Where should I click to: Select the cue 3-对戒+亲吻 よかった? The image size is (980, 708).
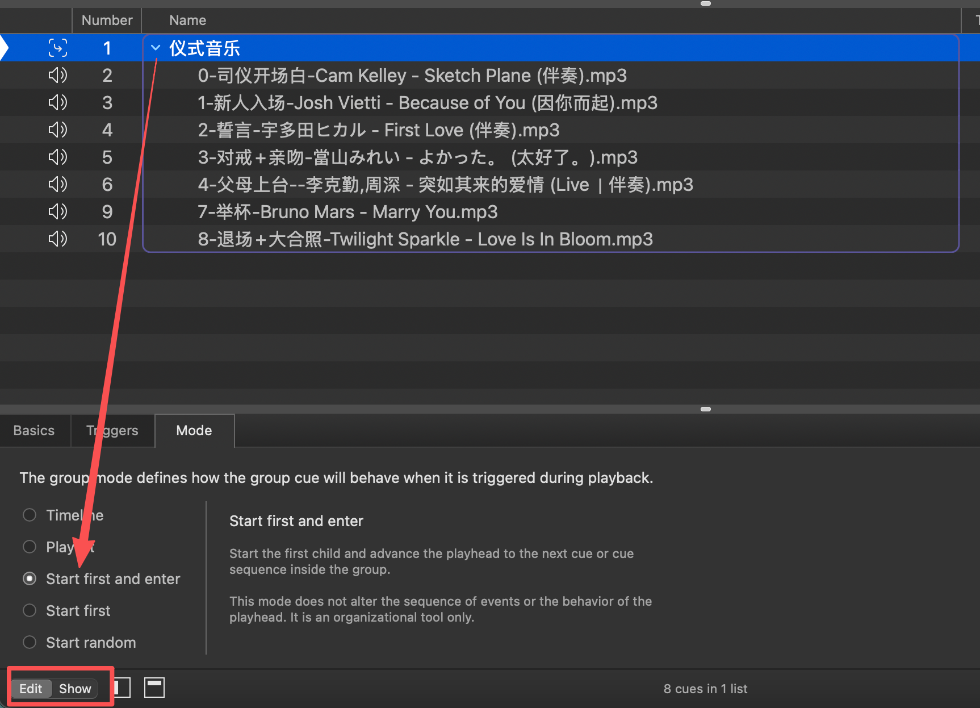pyautogui.click(x=418, y=157)
